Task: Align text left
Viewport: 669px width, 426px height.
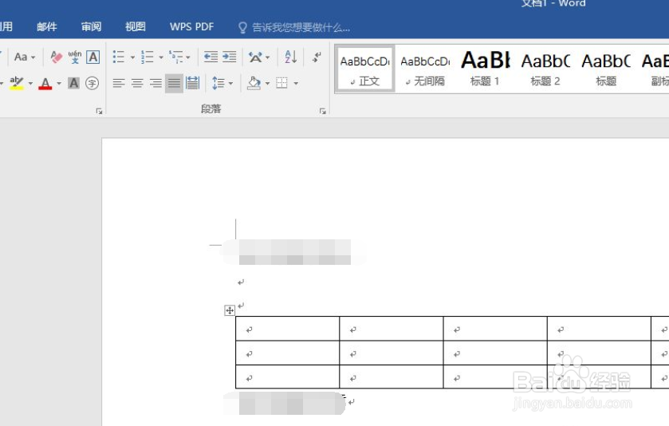Action: (x=119, y=83)
